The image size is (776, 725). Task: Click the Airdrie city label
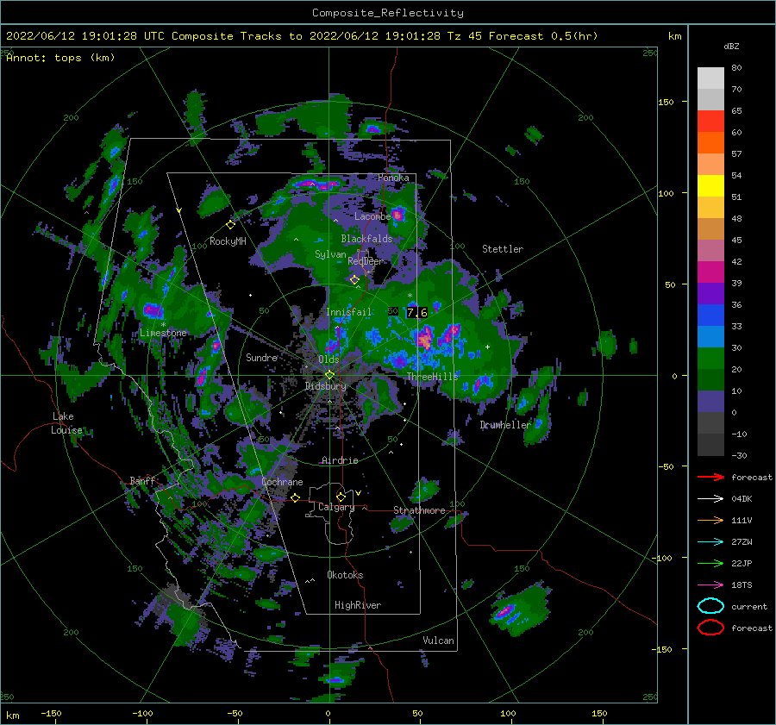click(x=340, y=460)
